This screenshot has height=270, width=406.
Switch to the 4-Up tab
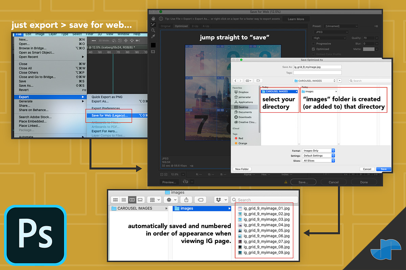(x=206, y=26)
